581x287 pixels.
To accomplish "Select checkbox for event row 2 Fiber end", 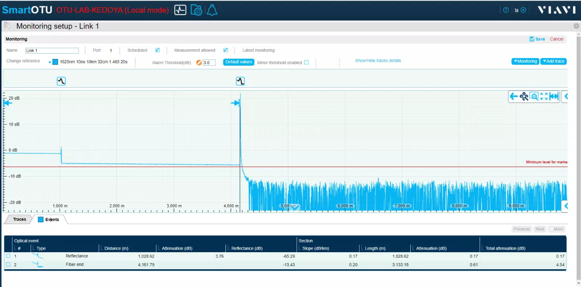I will pyautogui.click(x=8, y=265).
